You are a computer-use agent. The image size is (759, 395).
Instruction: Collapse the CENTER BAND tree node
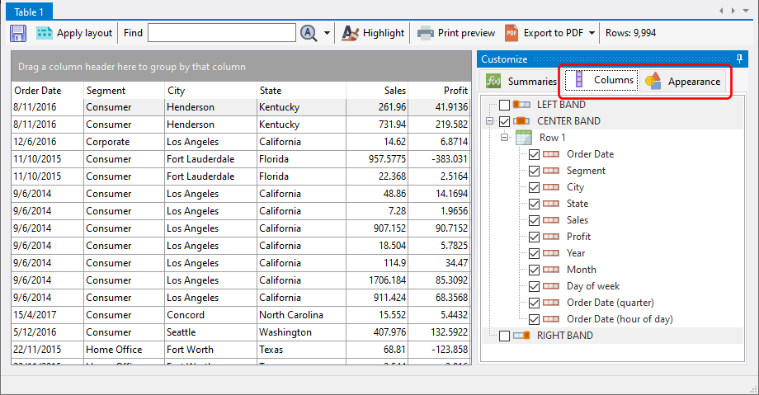tap(490, 121)
